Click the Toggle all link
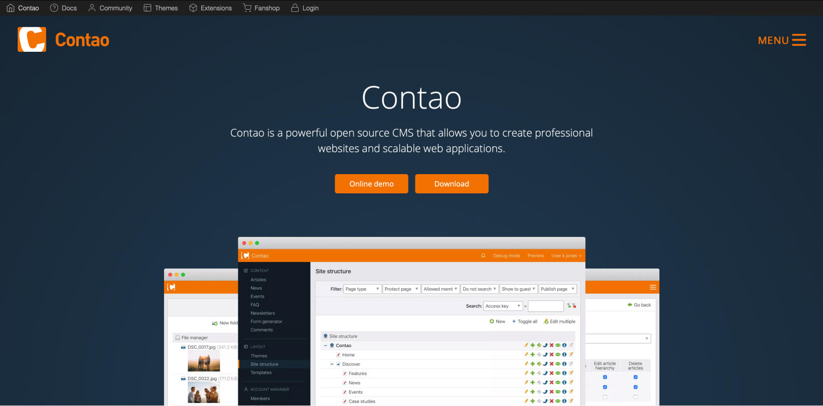 (x=524, y=321)
